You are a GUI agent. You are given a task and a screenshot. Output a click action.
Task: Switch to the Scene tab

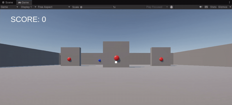point(8,2)
